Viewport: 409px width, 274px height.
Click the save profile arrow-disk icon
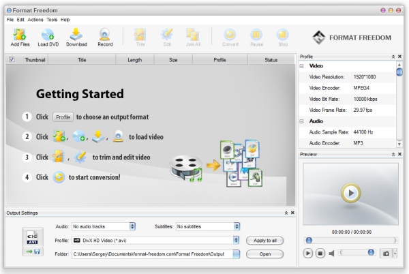[33, 252]
